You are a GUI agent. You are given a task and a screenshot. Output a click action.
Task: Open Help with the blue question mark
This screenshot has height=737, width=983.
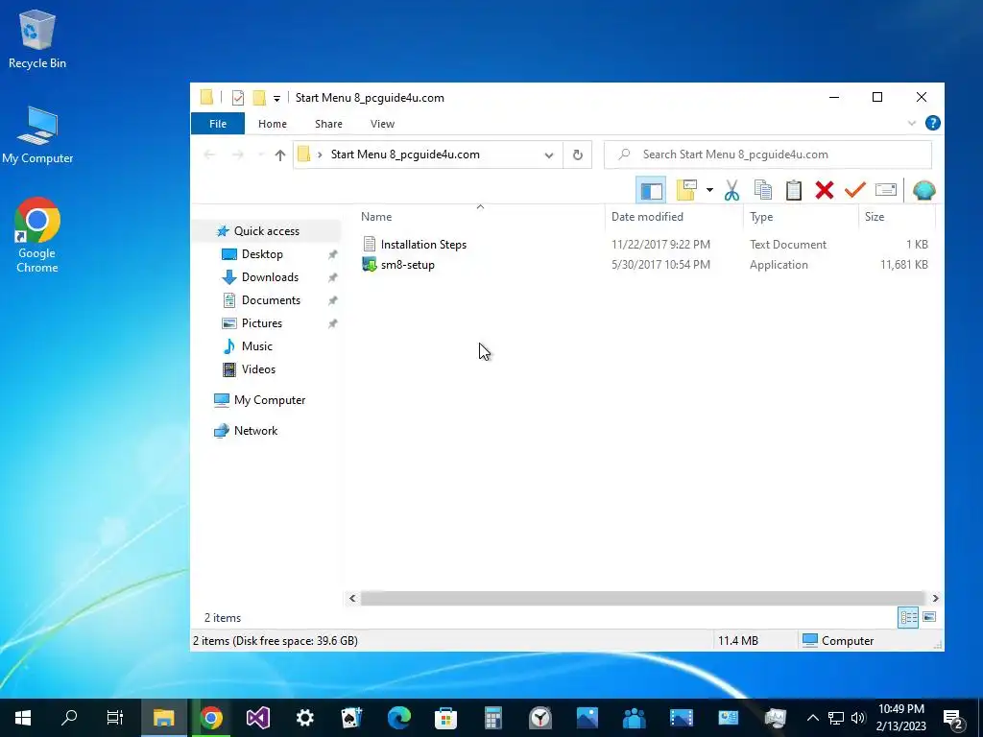[932, 123]
